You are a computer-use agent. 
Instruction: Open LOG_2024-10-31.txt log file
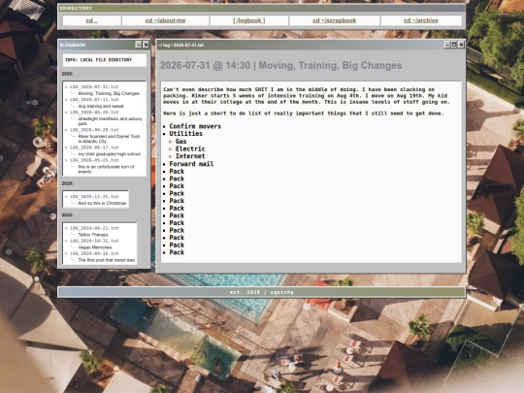(94, 241)
